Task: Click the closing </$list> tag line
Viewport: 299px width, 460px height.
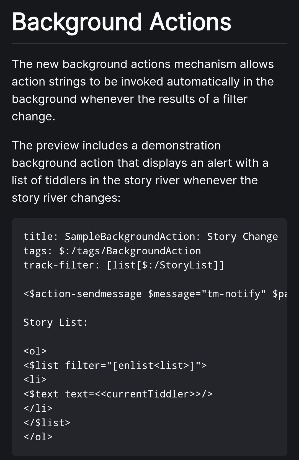Action: tap(47, 423)
